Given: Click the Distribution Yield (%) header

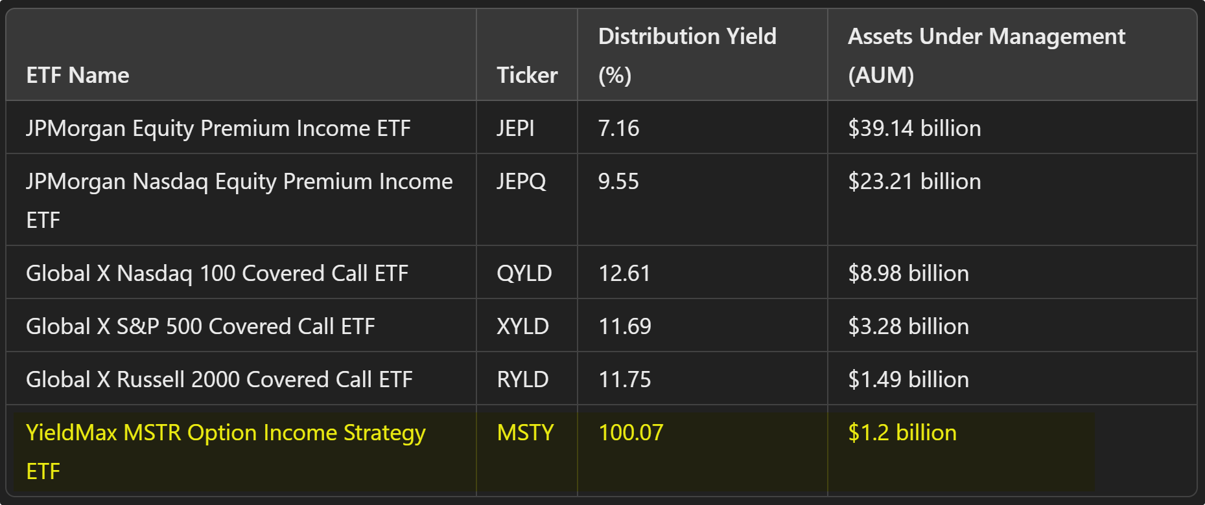Looking at the screenshot, I should (x=687, y=56).
